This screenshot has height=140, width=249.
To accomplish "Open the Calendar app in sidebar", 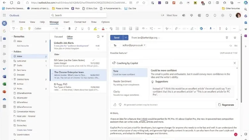I will click(x=4, y=46).
